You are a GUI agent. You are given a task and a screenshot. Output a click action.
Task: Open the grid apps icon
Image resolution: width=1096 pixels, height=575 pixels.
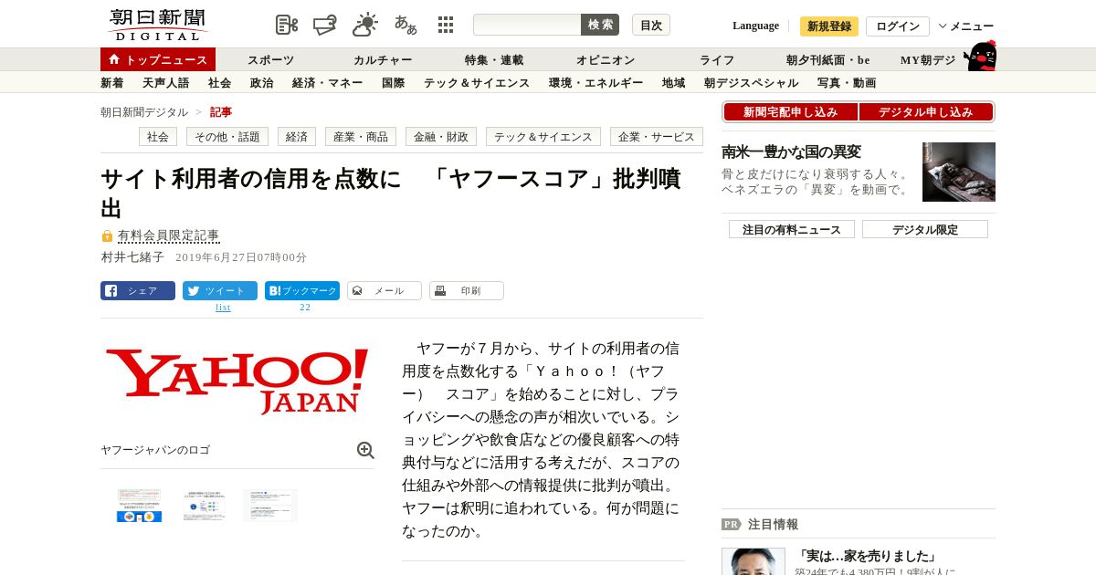pos(446,25)
